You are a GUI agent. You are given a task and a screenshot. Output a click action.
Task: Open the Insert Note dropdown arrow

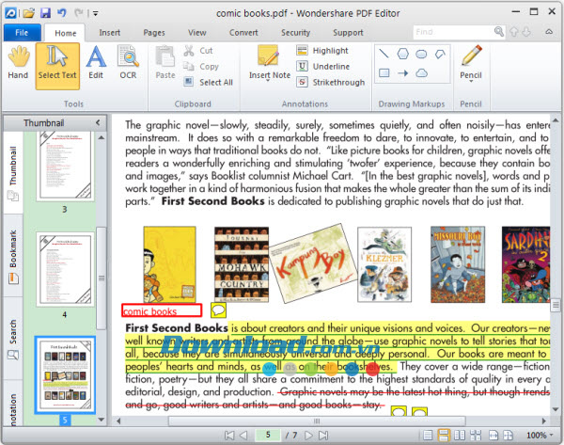tap(268, 81)
